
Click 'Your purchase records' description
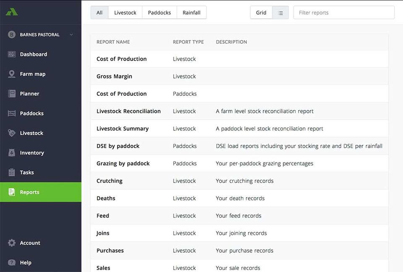(x=244, y=251)
